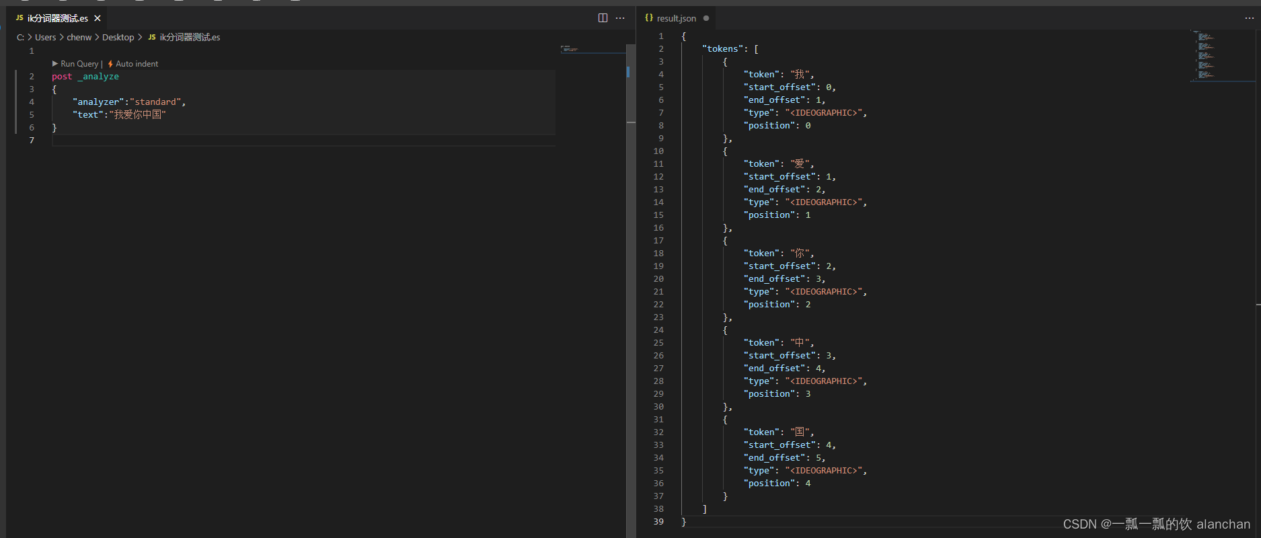
Task: Click "end_offset": 3 line
Action: click(784, 279)
